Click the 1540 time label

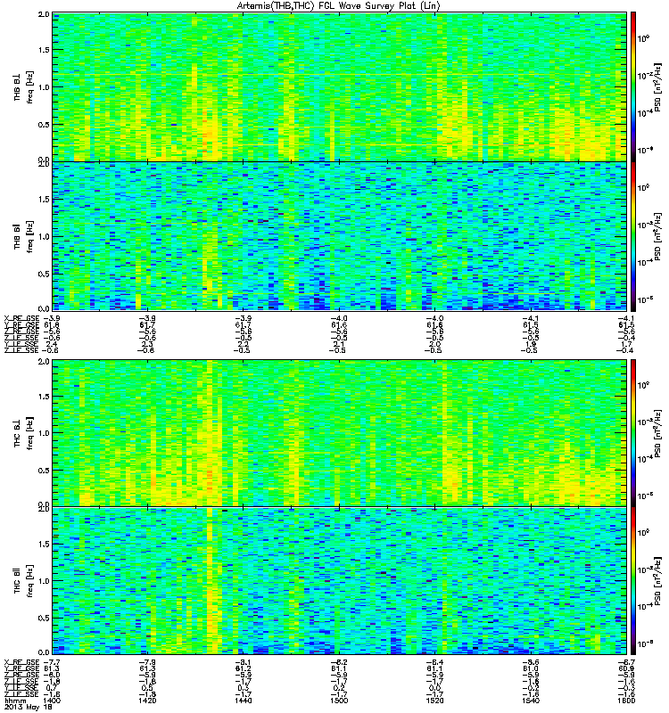[531, 701]
